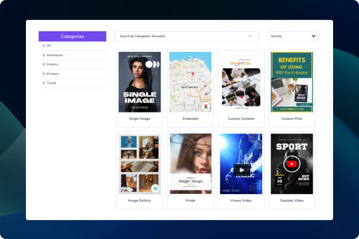Click the gallery badge icon on Image Gallery
This screenshot has width=359, height=239.
pos(155,188)
